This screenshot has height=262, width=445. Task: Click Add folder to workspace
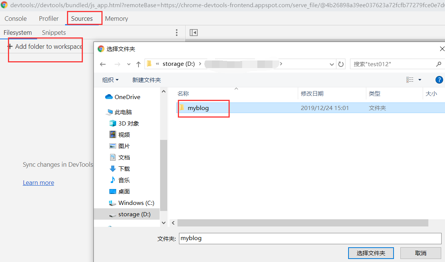pyautogui.click(x=45, y=46)
